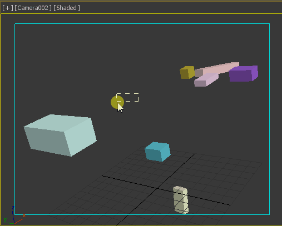Click the blue Z axis label
282x226 pixels.
13,208
